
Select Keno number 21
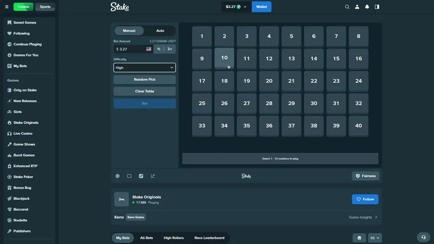(x=291, y=81)
